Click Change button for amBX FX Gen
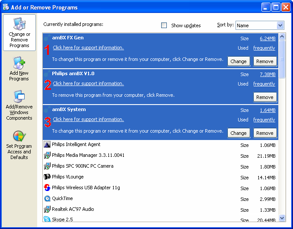 (x=239, y=61)
